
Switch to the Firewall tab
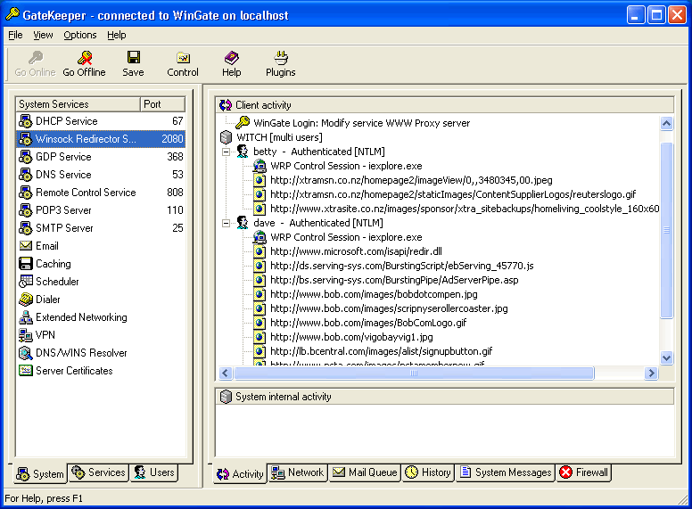tap(583, 472)
